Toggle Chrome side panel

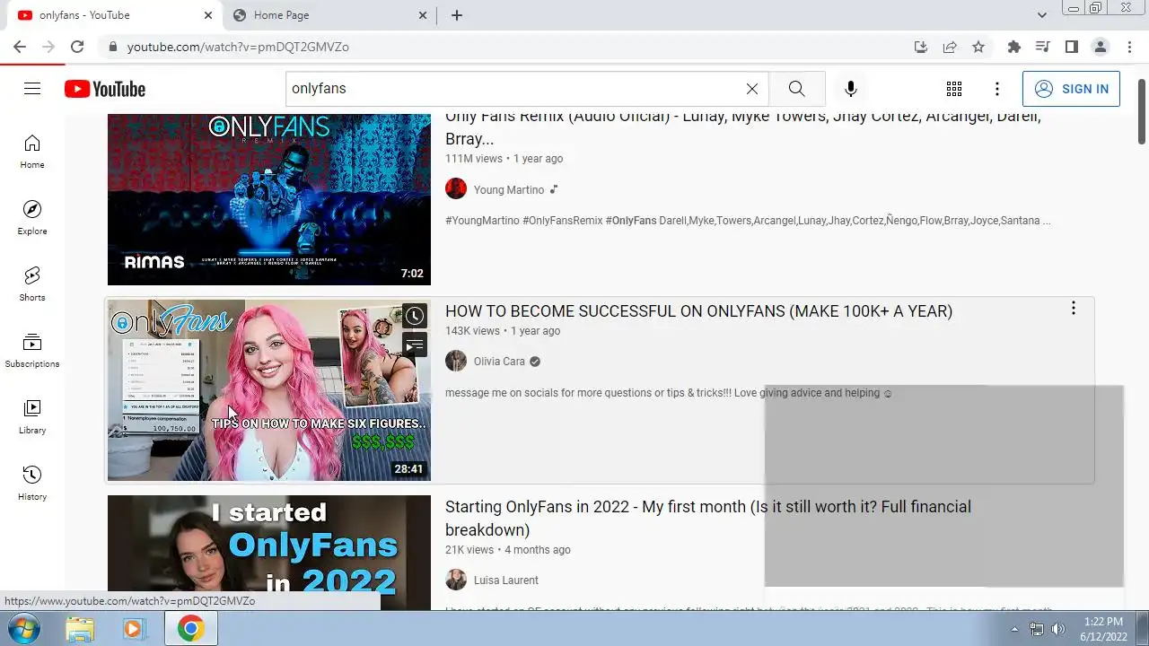1072,47
